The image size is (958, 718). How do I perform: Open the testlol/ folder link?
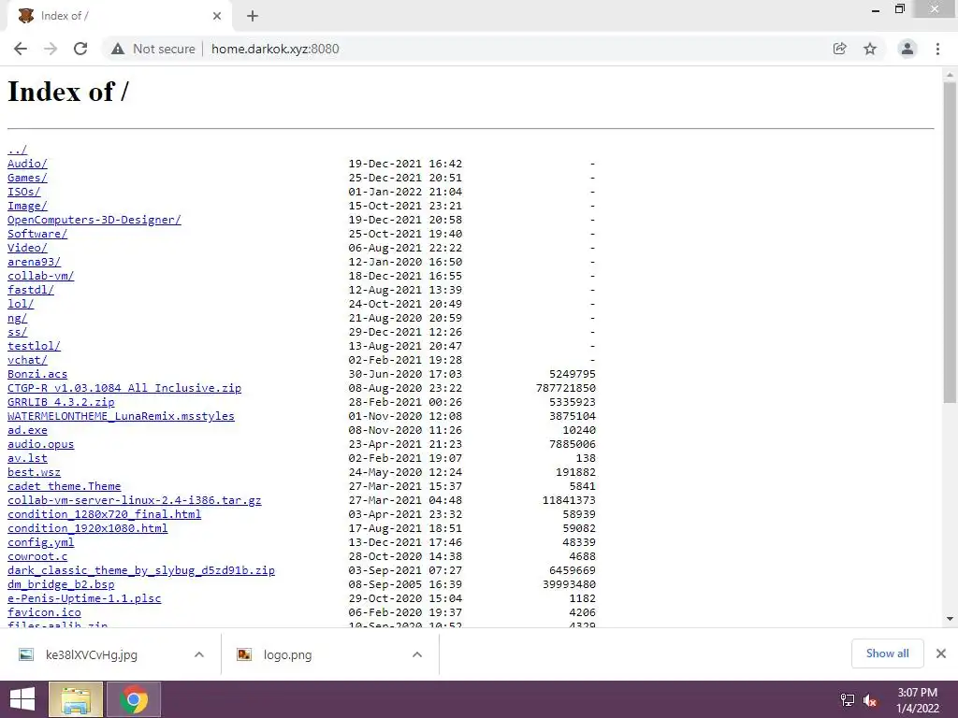click(35, 346)
